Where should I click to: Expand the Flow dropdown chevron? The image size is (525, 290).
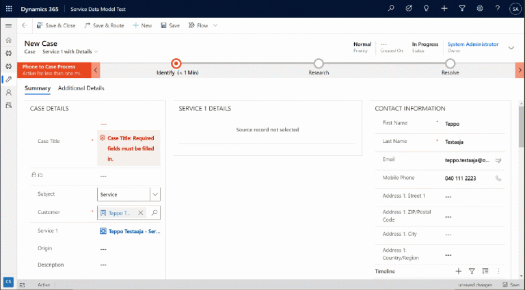click(x=215, y=25)
